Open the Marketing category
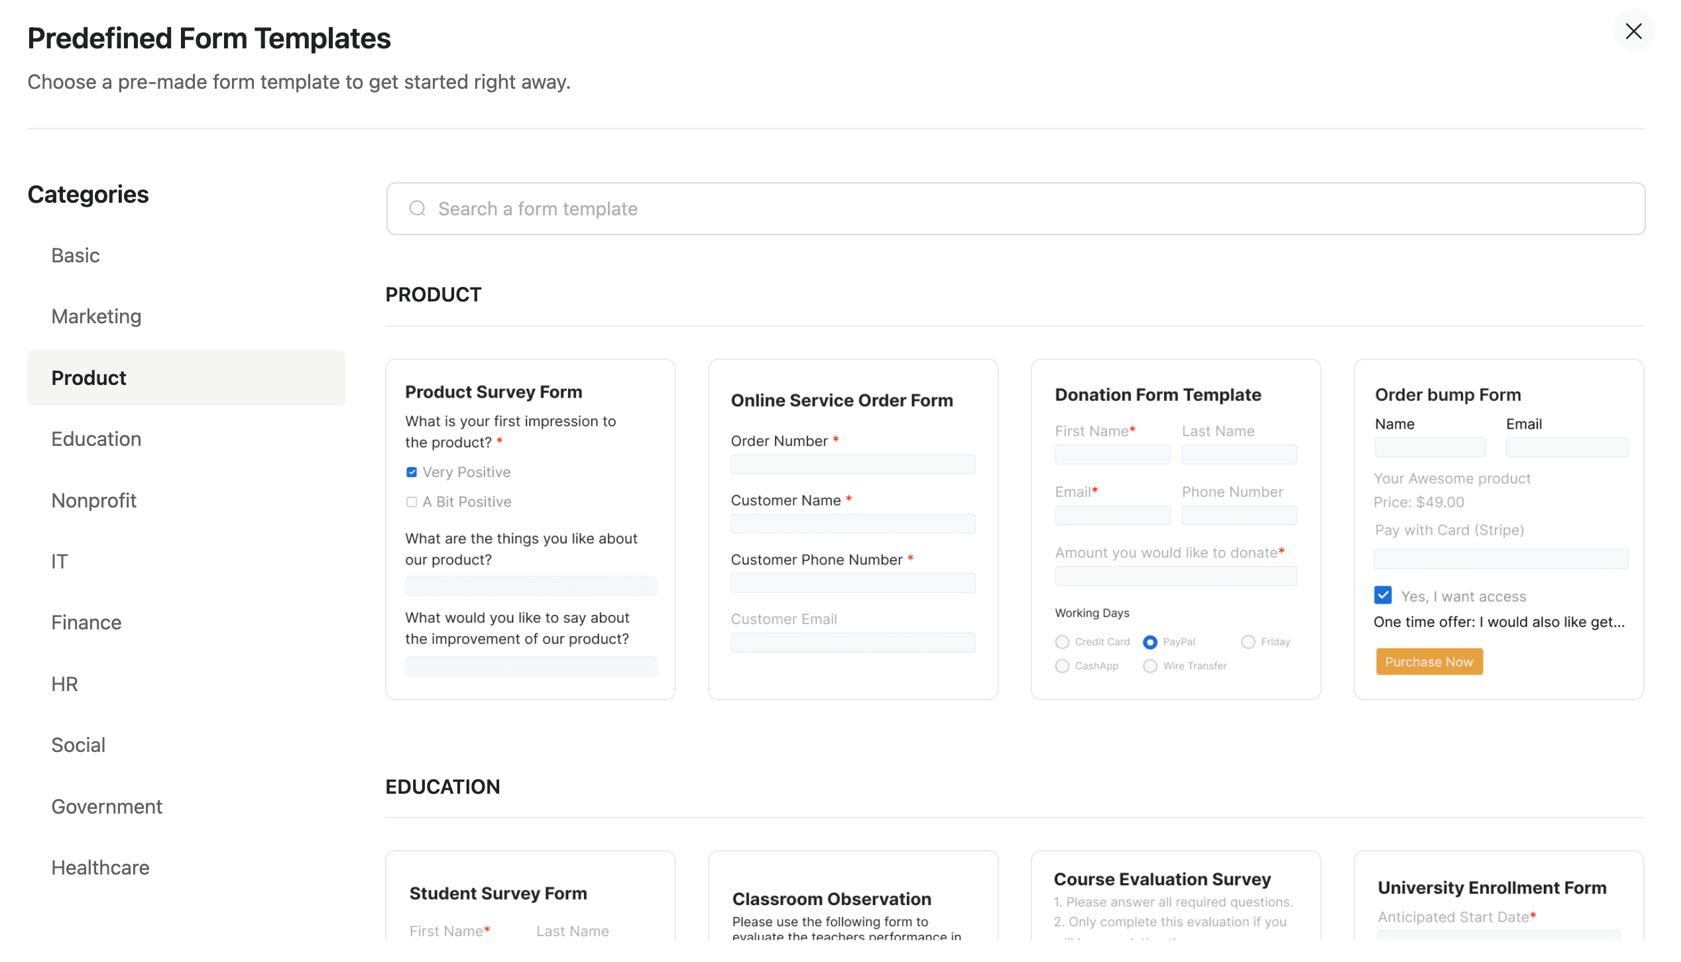Viewport: 1681px width, 962px height. click(96, 316)
